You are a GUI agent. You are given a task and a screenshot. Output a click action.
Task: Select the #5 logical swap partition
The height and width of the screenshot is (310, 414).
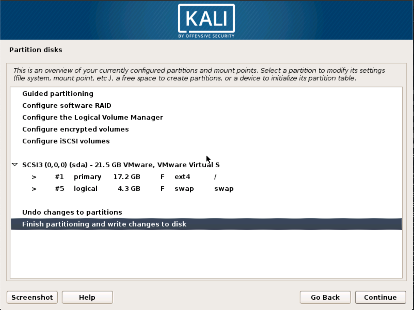point(206,189)
